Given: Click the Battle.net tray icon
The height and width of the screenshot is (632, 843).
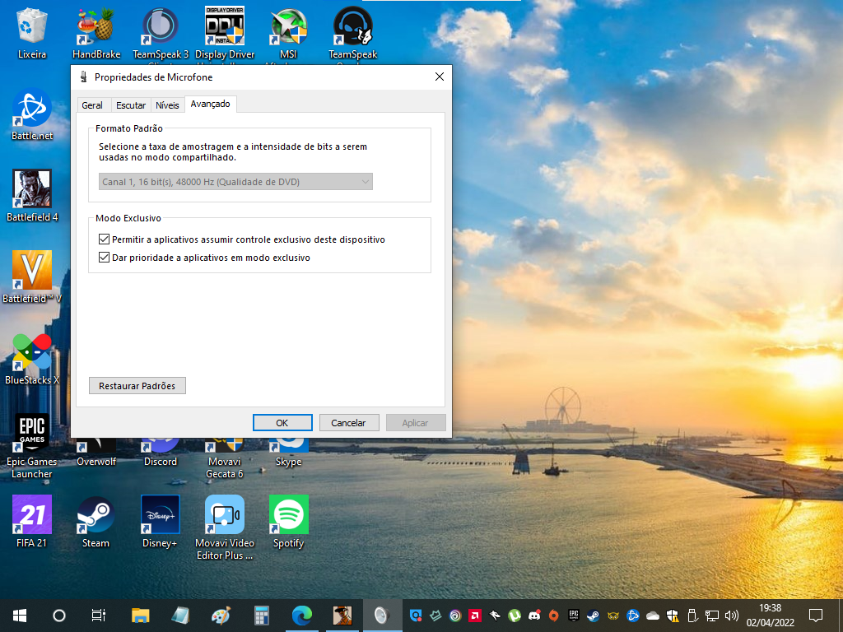Looking at the screenshot, I should (x=633, y=616).
